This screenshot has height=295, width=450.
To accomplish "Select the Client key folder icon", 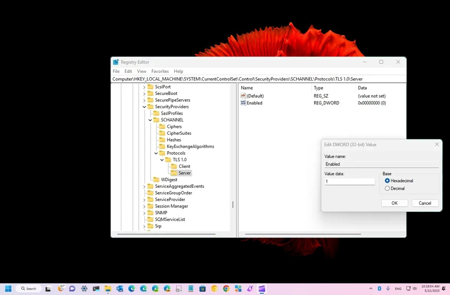I will tap(174, 167).
